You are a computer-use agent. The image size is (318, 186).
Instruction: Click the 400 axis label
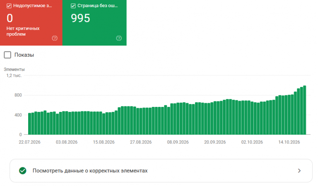18,115
